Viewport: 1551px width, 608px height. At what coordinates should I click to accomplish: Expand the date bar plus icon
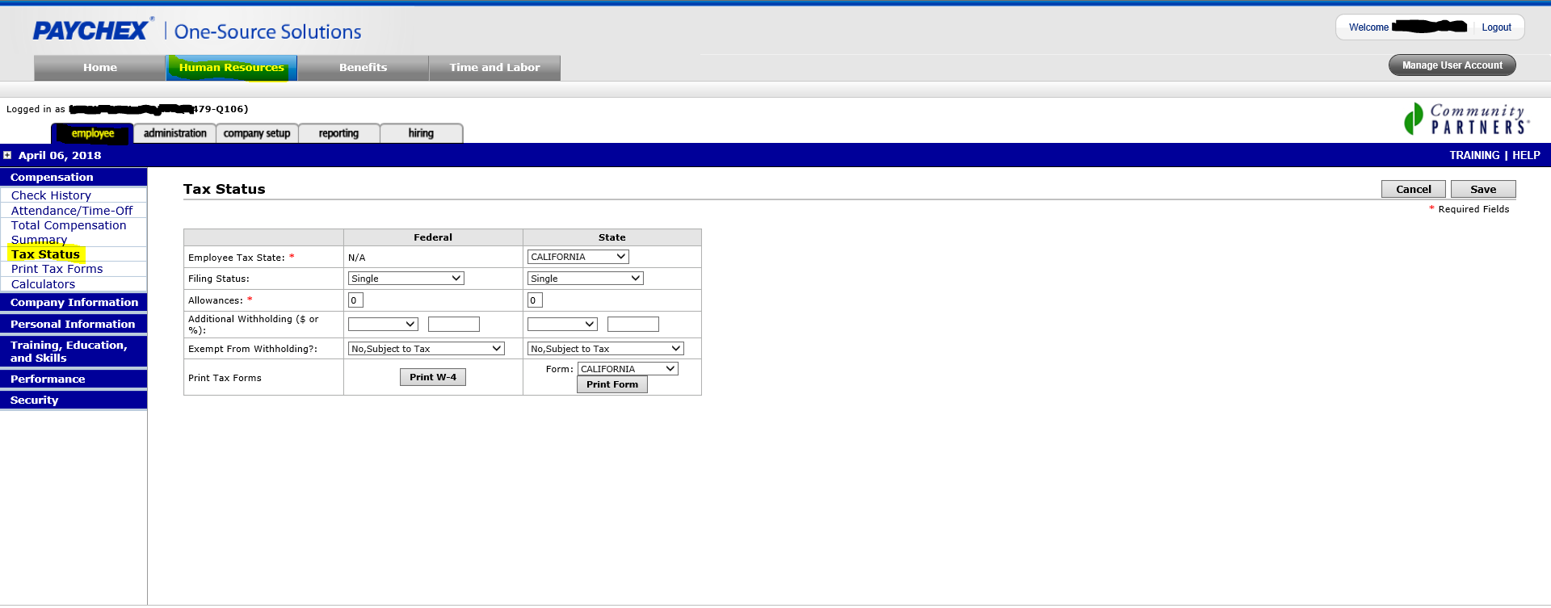click(x=7, y=155)
